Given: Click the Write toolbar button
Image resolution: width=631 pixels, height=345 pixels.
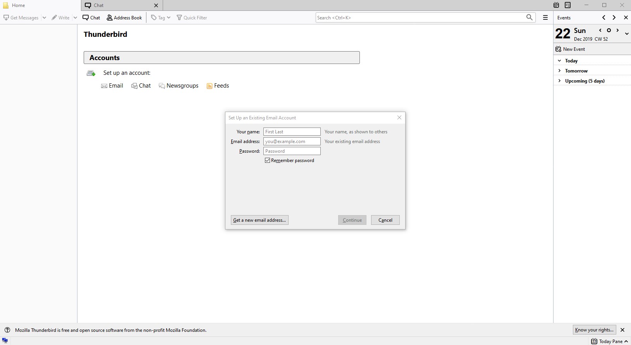Looking at the screenshot, I should (x=60, y=17).
